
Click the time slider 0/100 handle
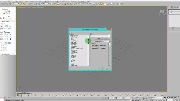[x=24, y=93]
